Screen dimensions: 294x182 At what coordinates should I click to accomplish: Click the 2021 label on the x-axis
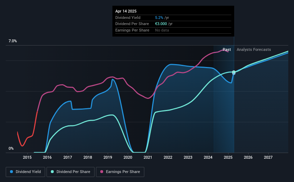pyautogui.click(x=148, y=157)
